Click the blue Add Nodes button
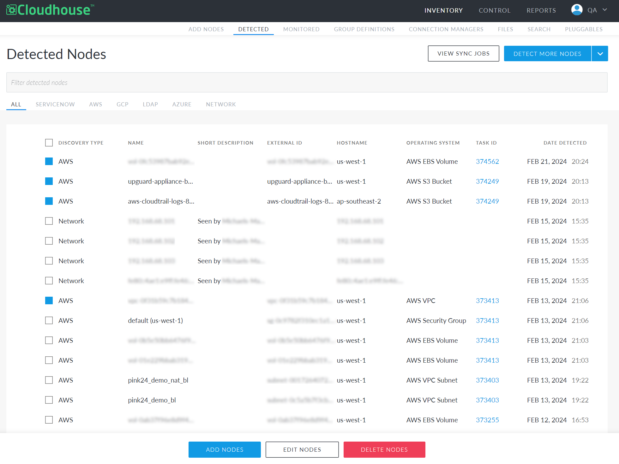This screenshot has height=464, width=619. [225, 449]
